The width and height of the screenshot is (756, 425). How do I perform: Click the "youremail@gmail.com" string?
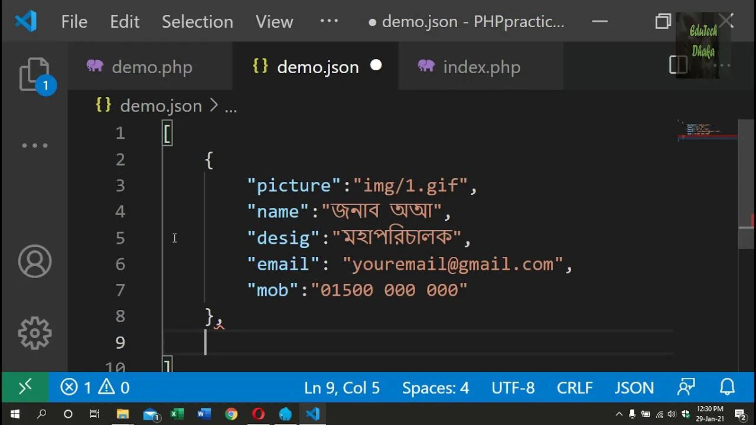[x=453, y=264]
